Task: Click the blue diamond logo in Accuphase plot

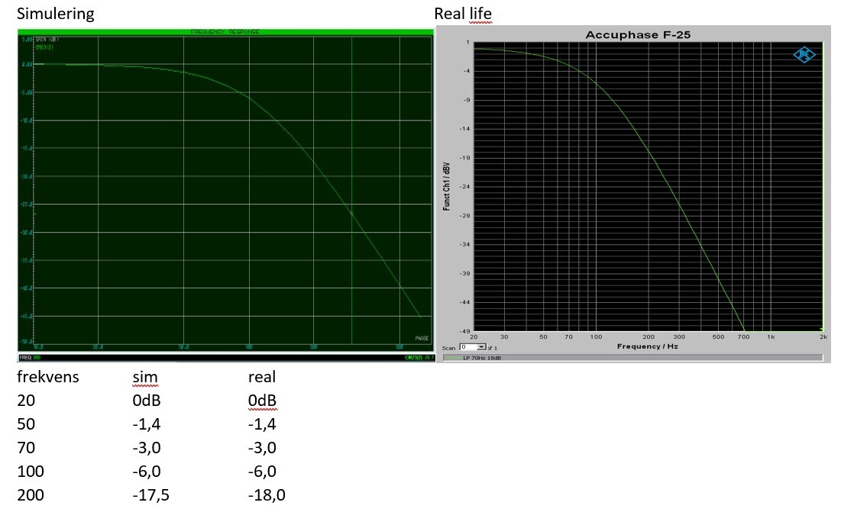Action: pyautogui.click(x=804, y=54)
